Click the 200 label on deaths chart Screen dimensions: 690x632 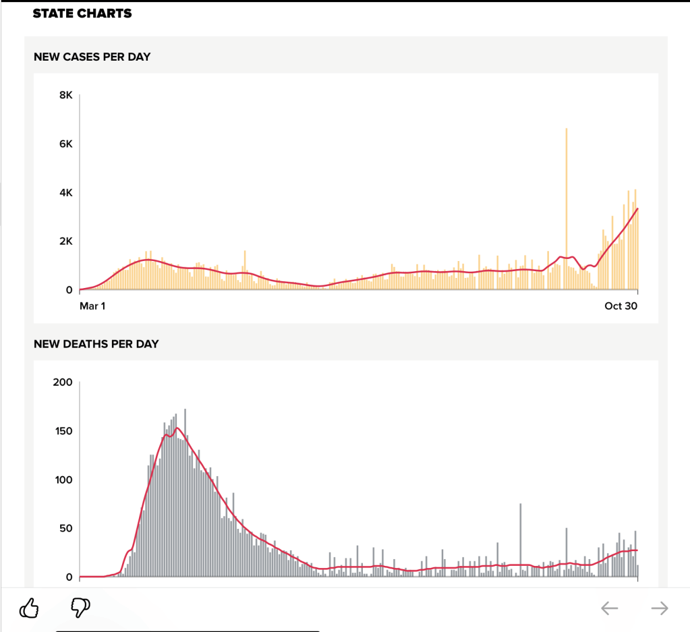[x=62, y=382]
